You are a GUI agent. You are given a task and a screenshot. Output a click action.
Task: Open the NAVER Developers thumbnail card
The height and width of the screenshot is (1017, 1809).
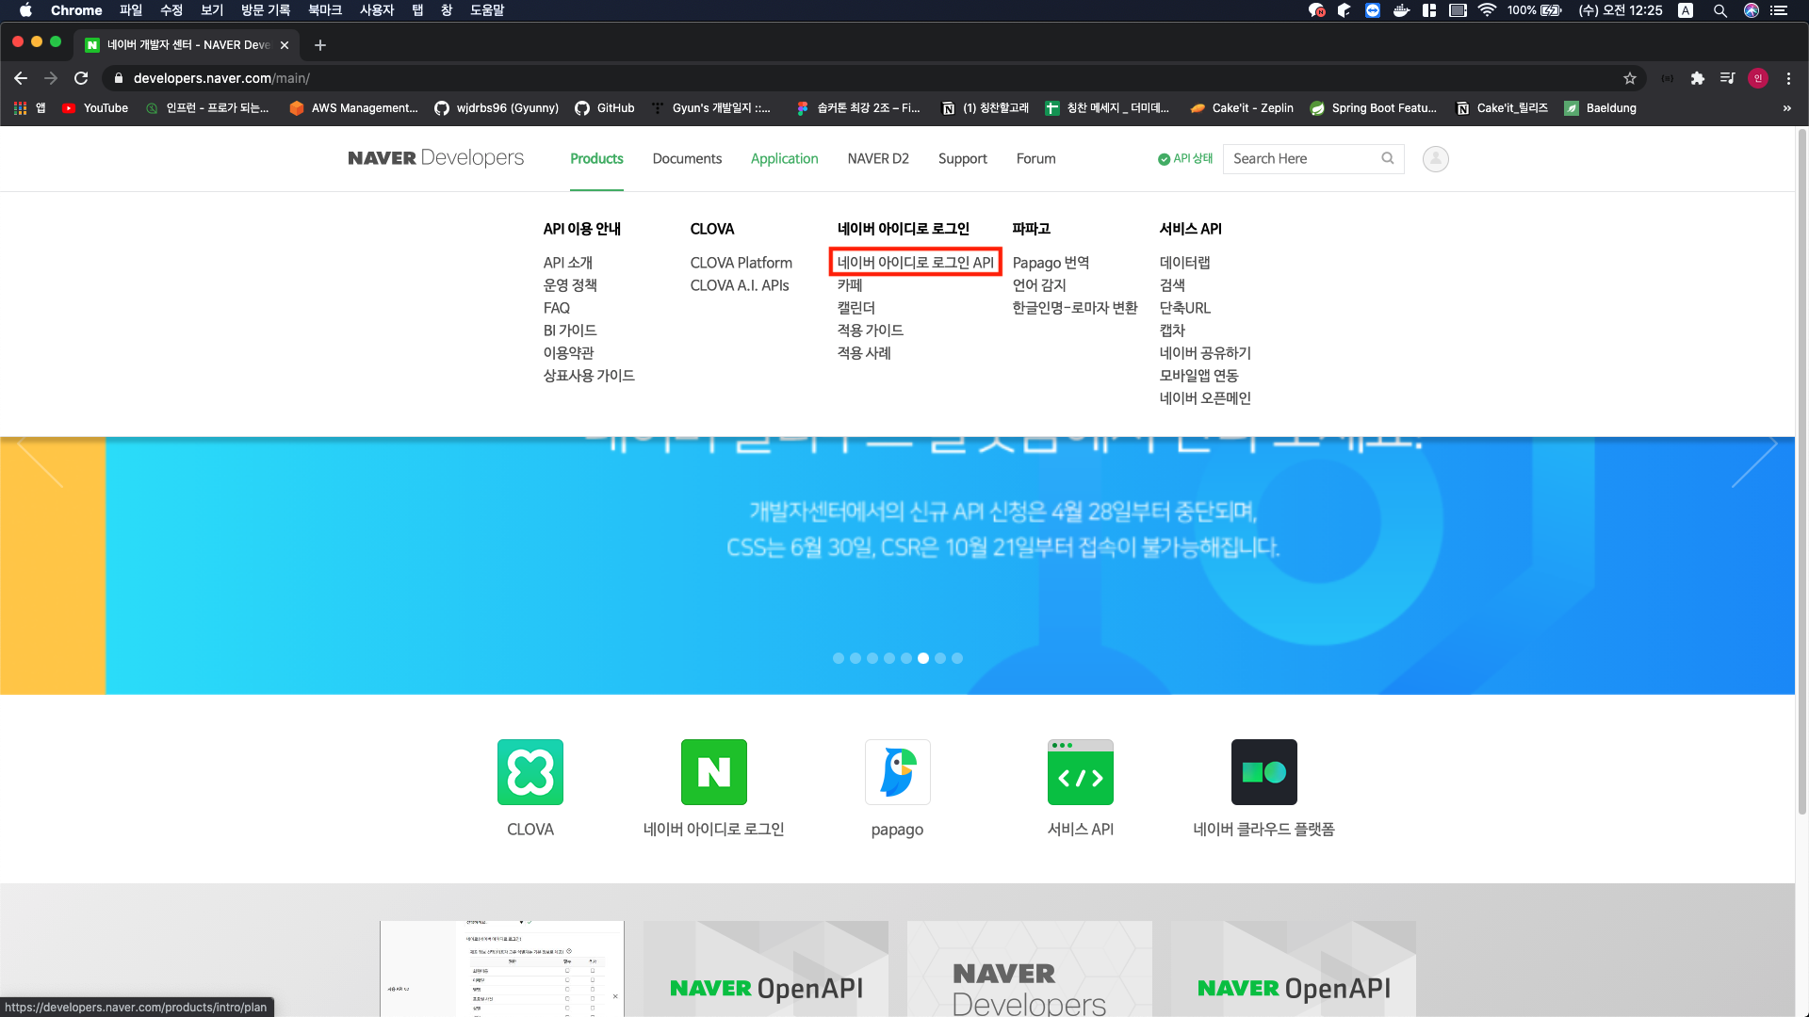tap(1030, 969)
